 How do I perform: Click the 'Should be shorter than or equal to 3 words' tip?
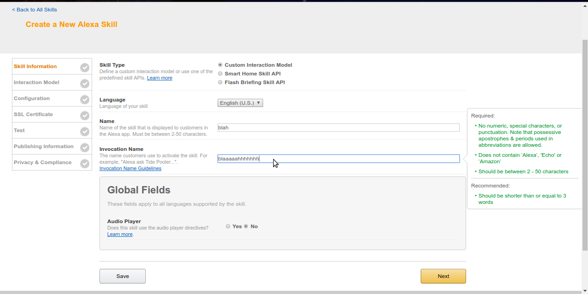[x=522, y=199]
